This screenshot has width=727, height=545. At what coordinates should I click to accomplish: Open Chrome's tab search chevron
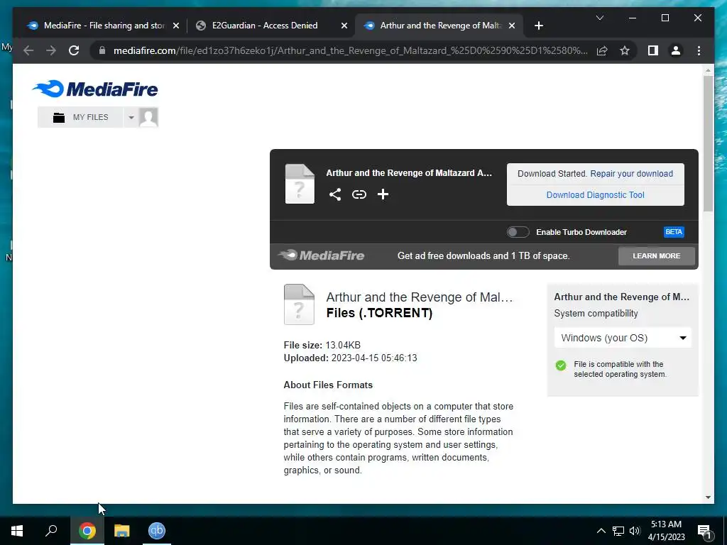(599, 18)
